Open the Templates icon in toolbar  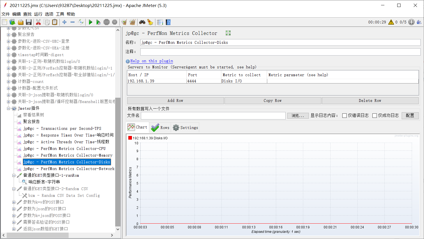coord(12,22)
